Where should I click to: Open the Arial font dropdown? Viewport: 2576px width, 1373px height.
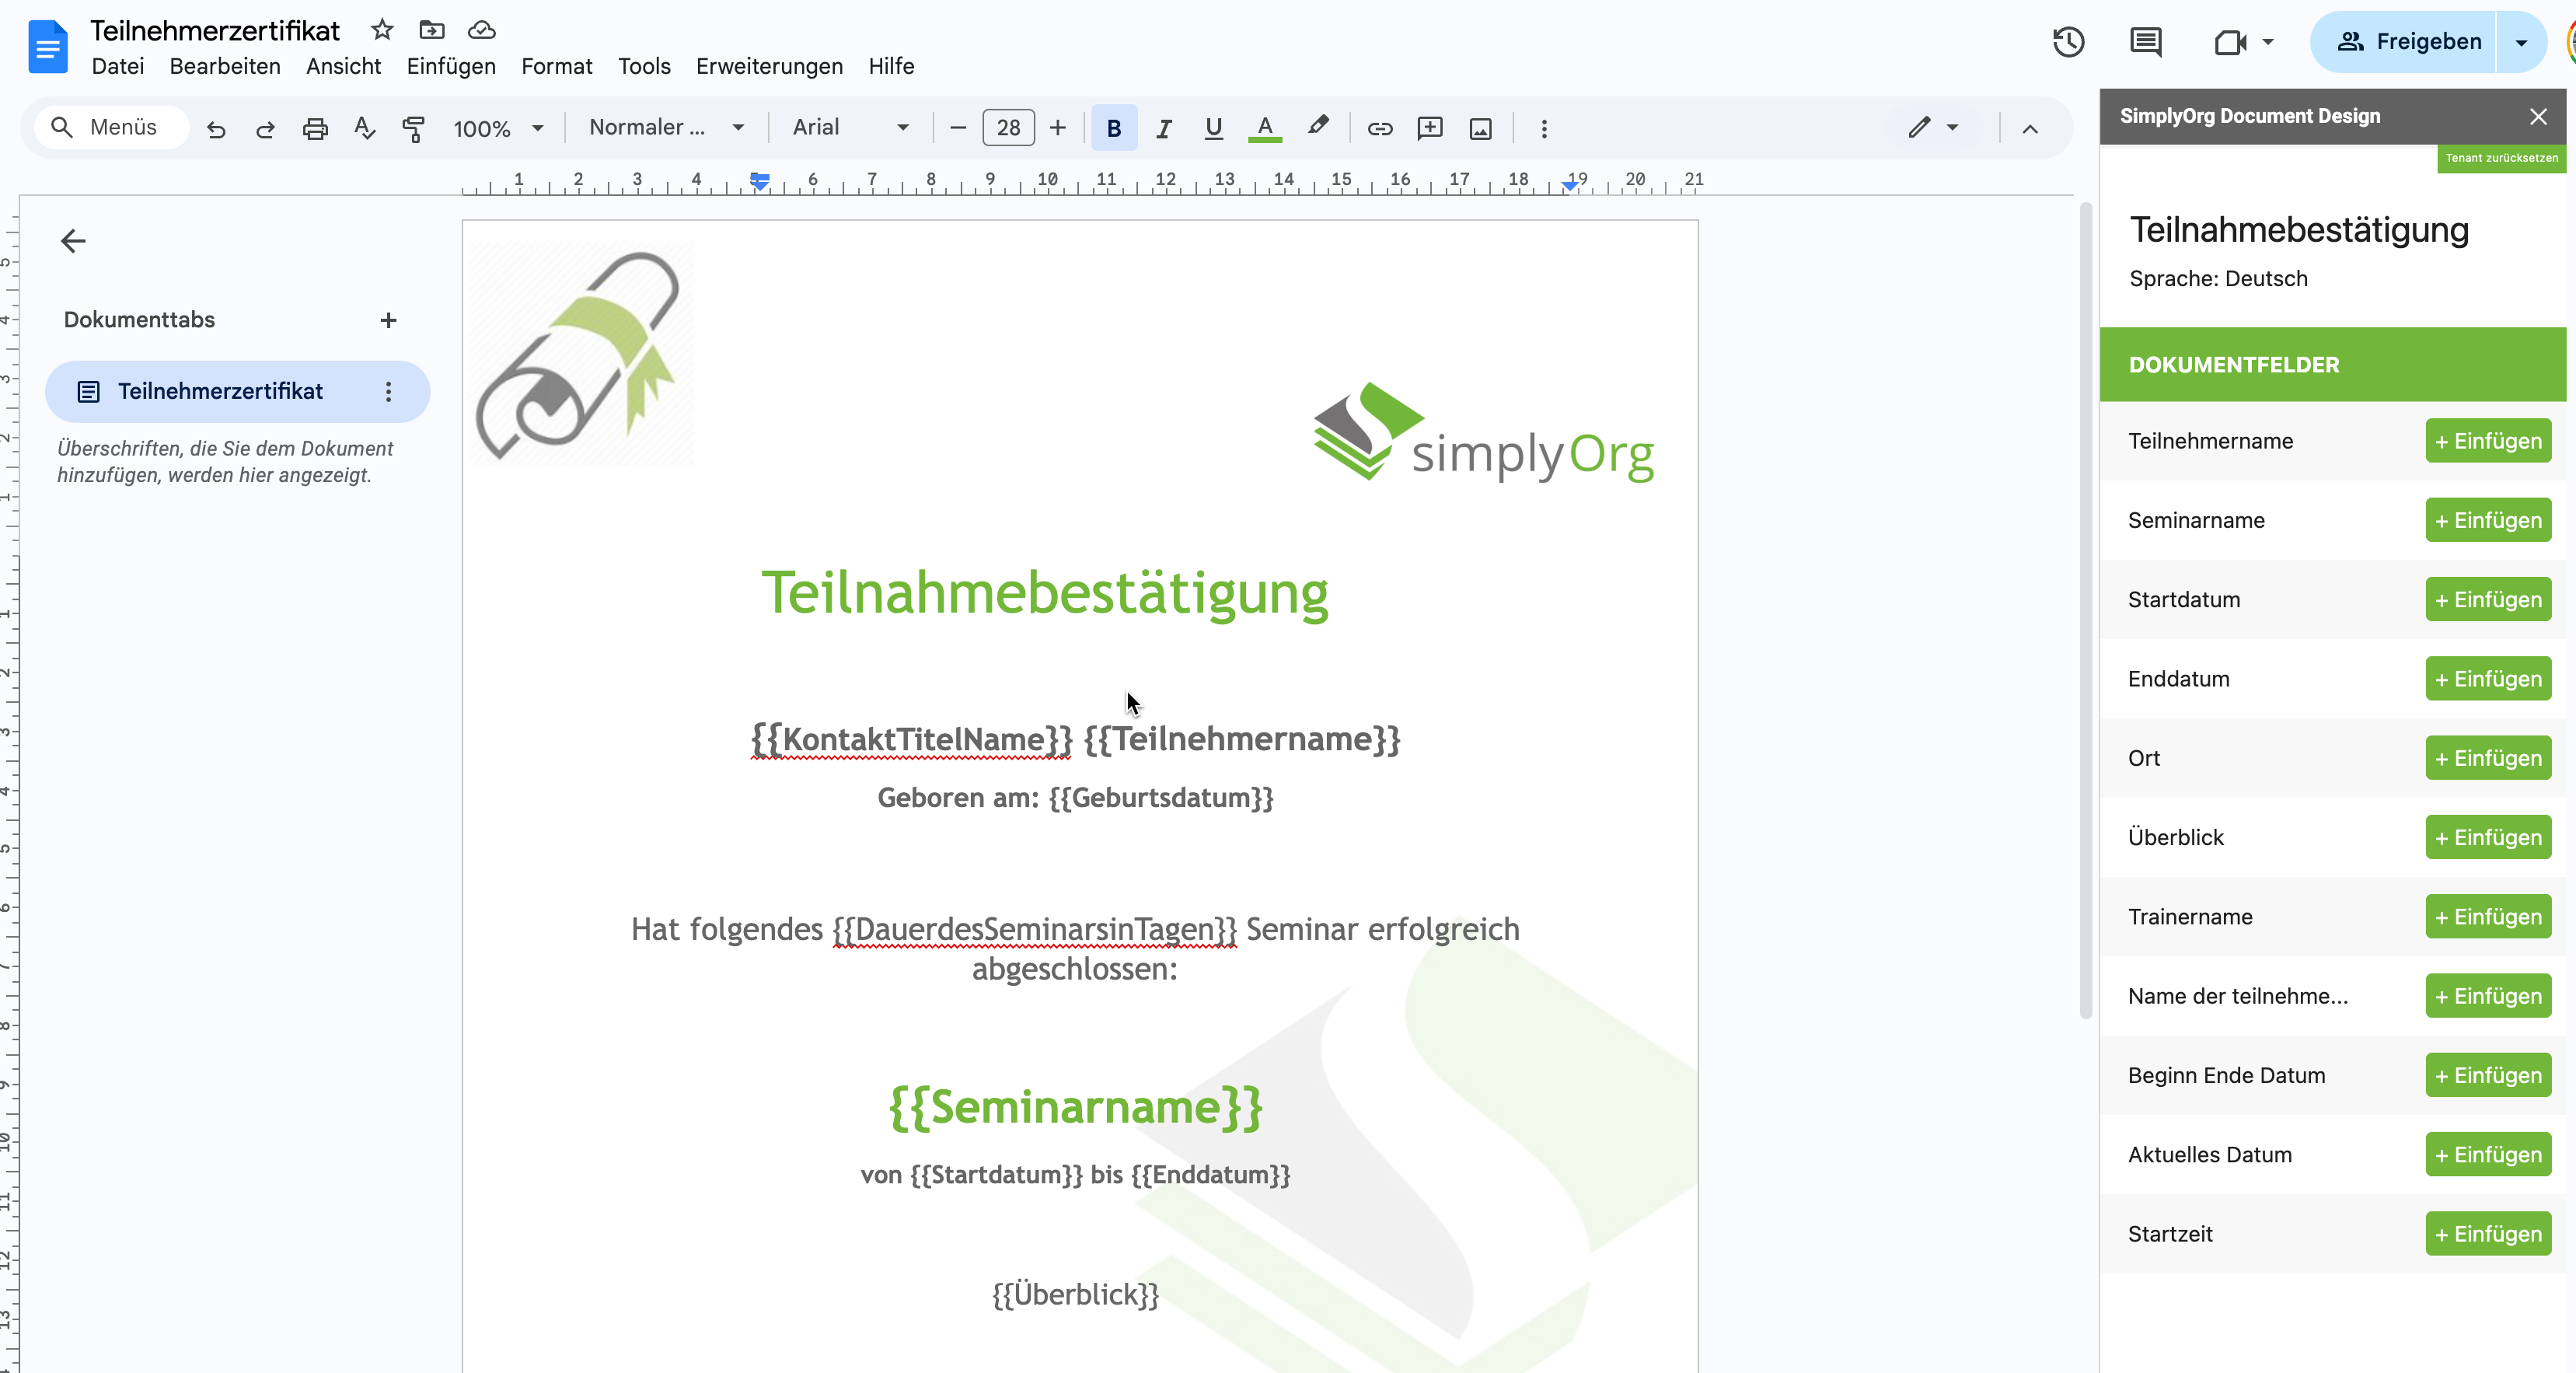click(x=850, y=127)
